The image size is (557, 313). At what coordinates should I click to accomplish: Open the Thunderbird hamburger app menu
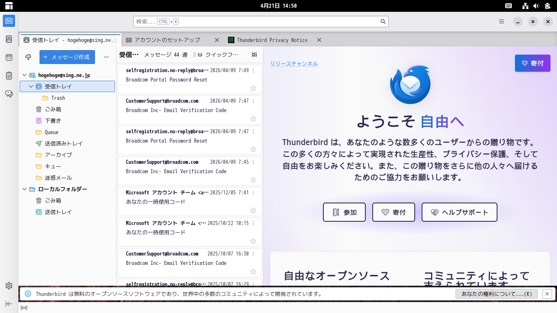[x=502, y=22]
